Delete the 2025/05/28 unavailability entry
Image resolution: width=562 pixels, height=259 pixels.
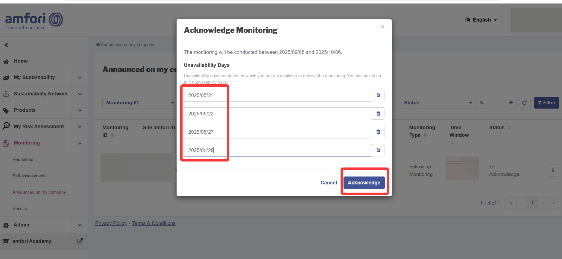tap(378, 150)
